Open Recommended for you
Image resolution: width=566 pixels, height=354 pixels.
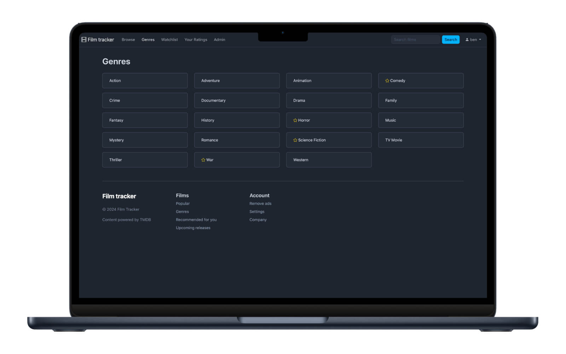click(x=196, y=219)
